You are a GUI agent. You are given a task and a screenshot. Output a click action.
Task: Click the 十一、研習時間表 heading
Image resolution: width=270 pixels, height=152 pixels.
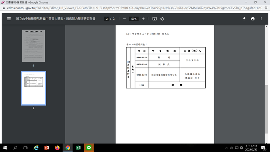[x=137, y=44]
